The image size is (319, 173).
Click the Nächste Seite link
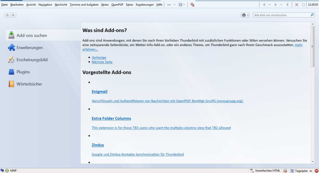point(102,62)
